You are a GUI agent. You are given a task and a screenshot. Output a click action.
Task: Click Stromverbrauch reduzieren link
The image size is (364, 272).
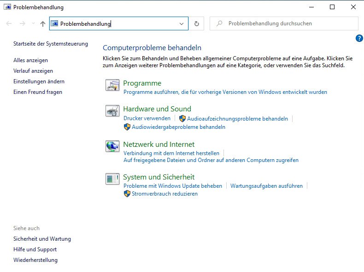(164, 194)
